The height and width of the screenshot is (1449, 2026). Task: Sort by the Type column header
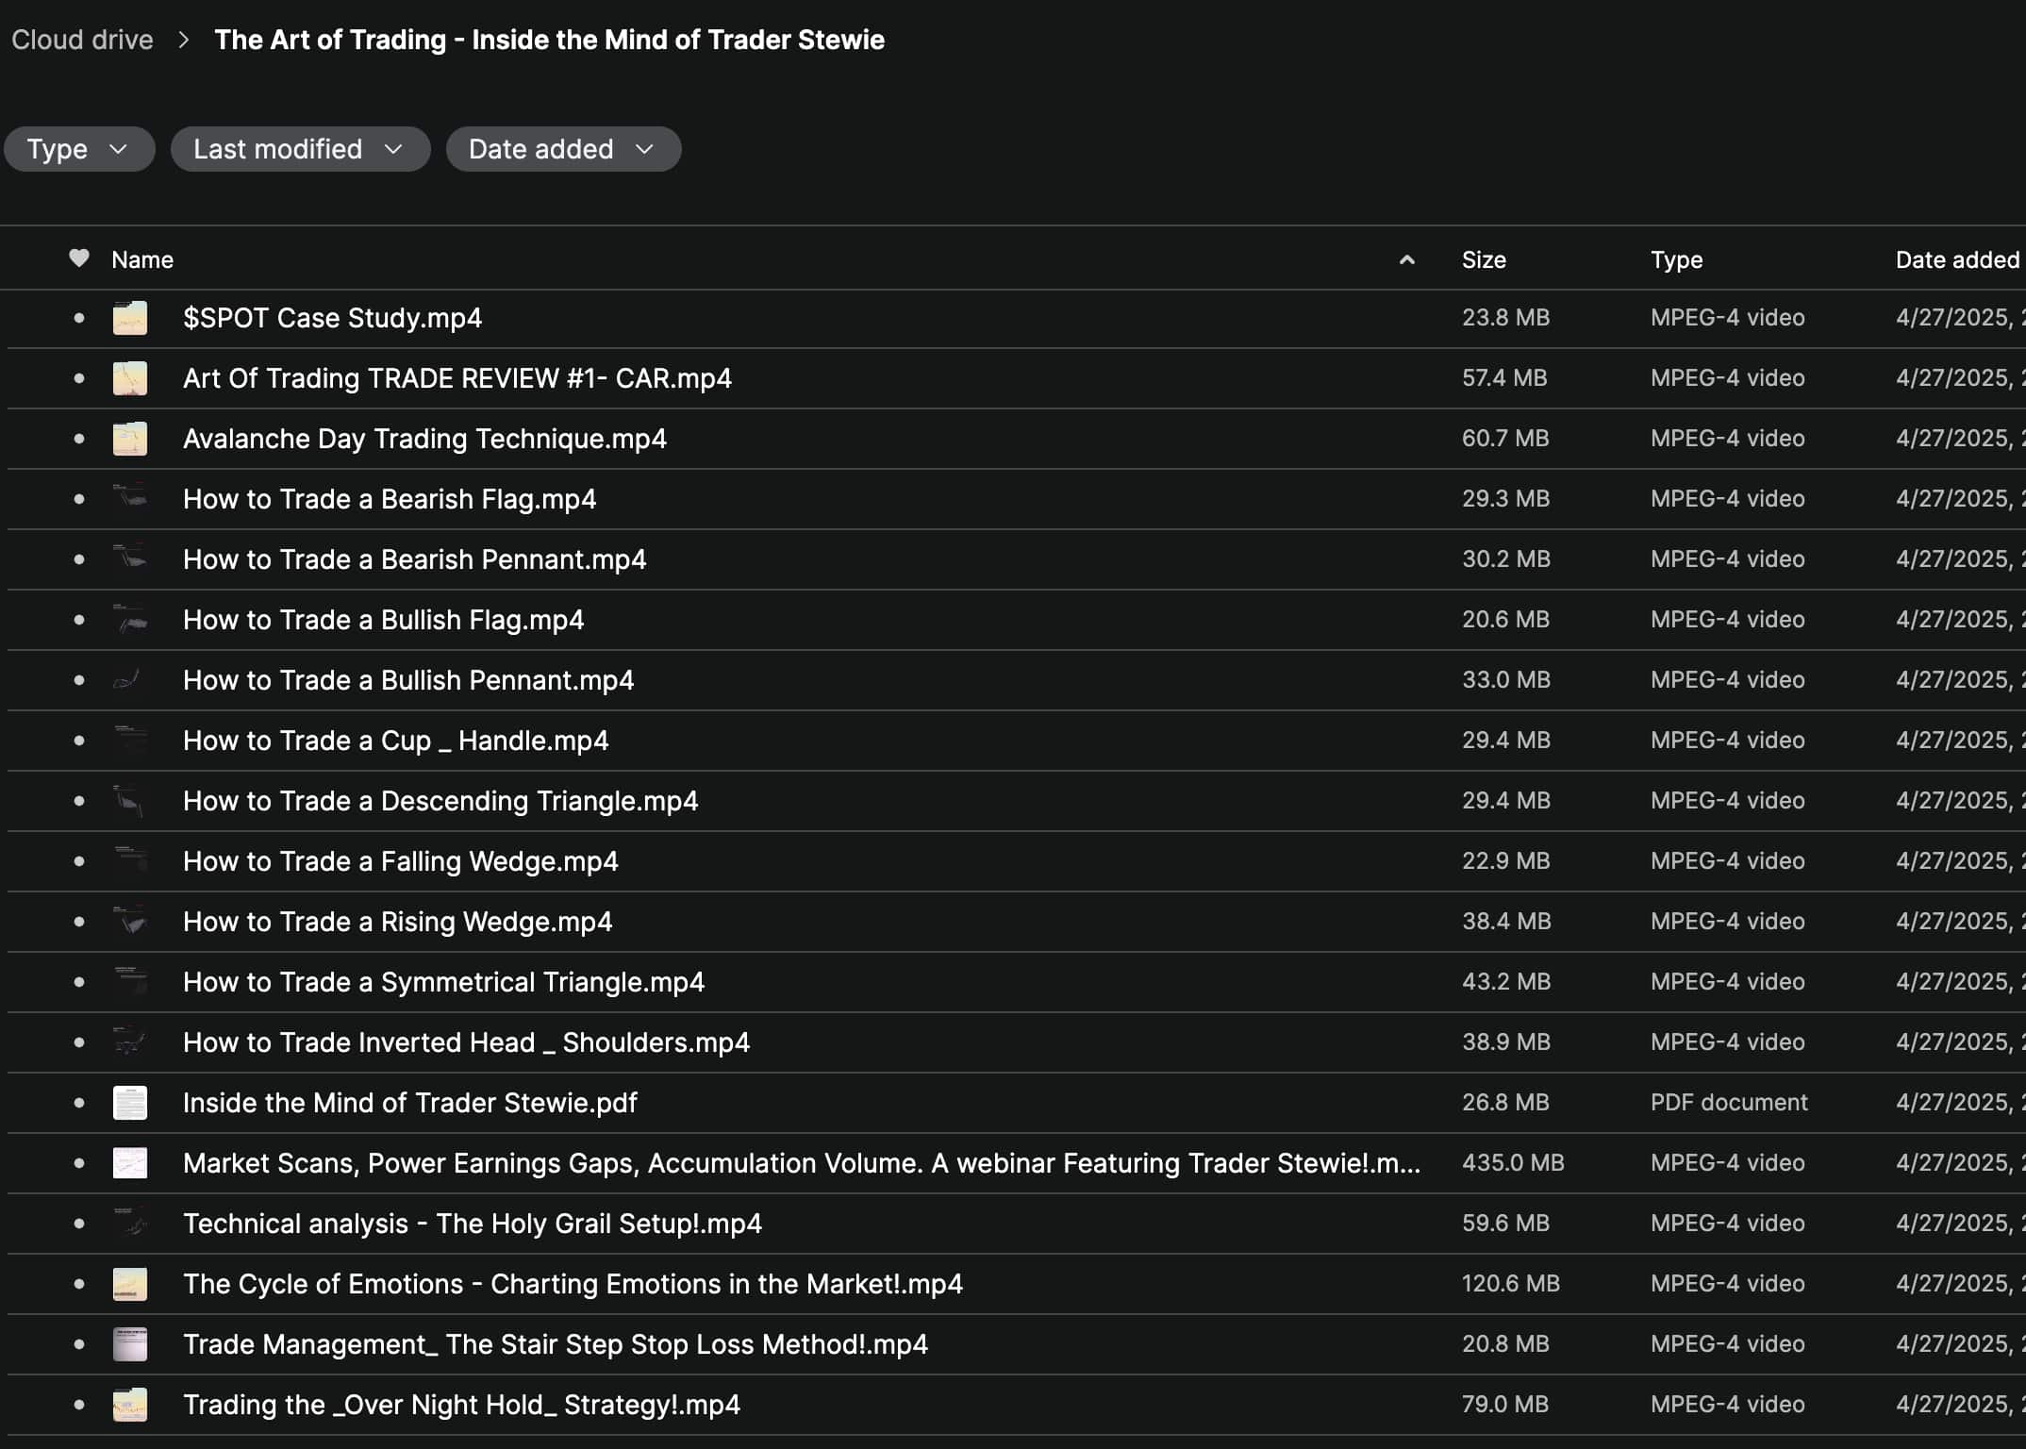click(x=1676, y=259)
